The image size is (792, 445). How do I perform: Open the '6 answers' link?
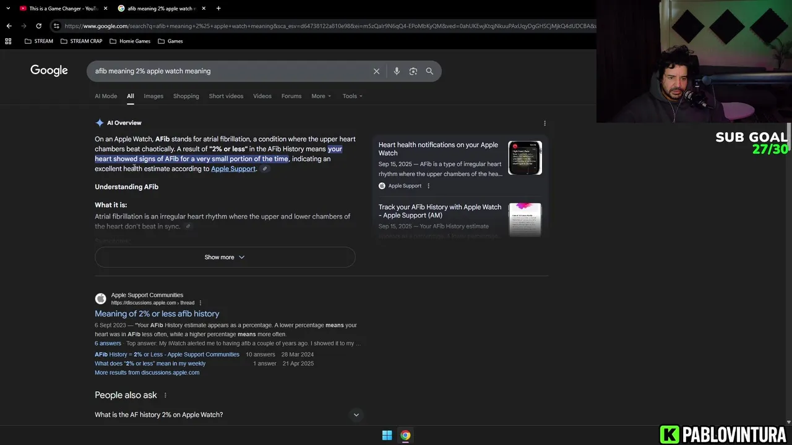108,344
